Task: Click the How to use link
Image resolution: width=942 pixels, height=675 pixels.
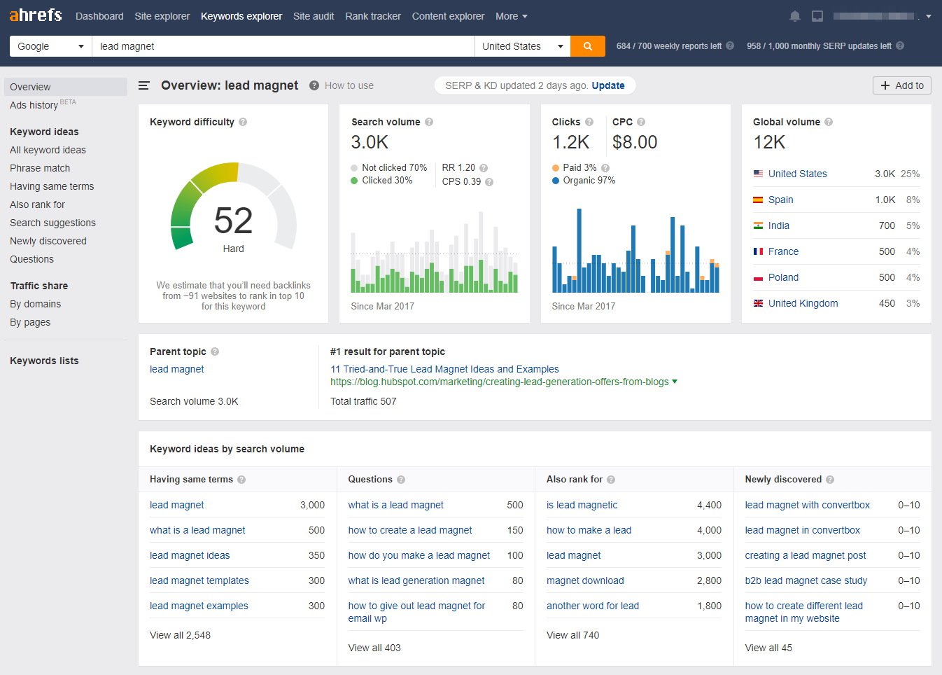Action: click(349, 85)
